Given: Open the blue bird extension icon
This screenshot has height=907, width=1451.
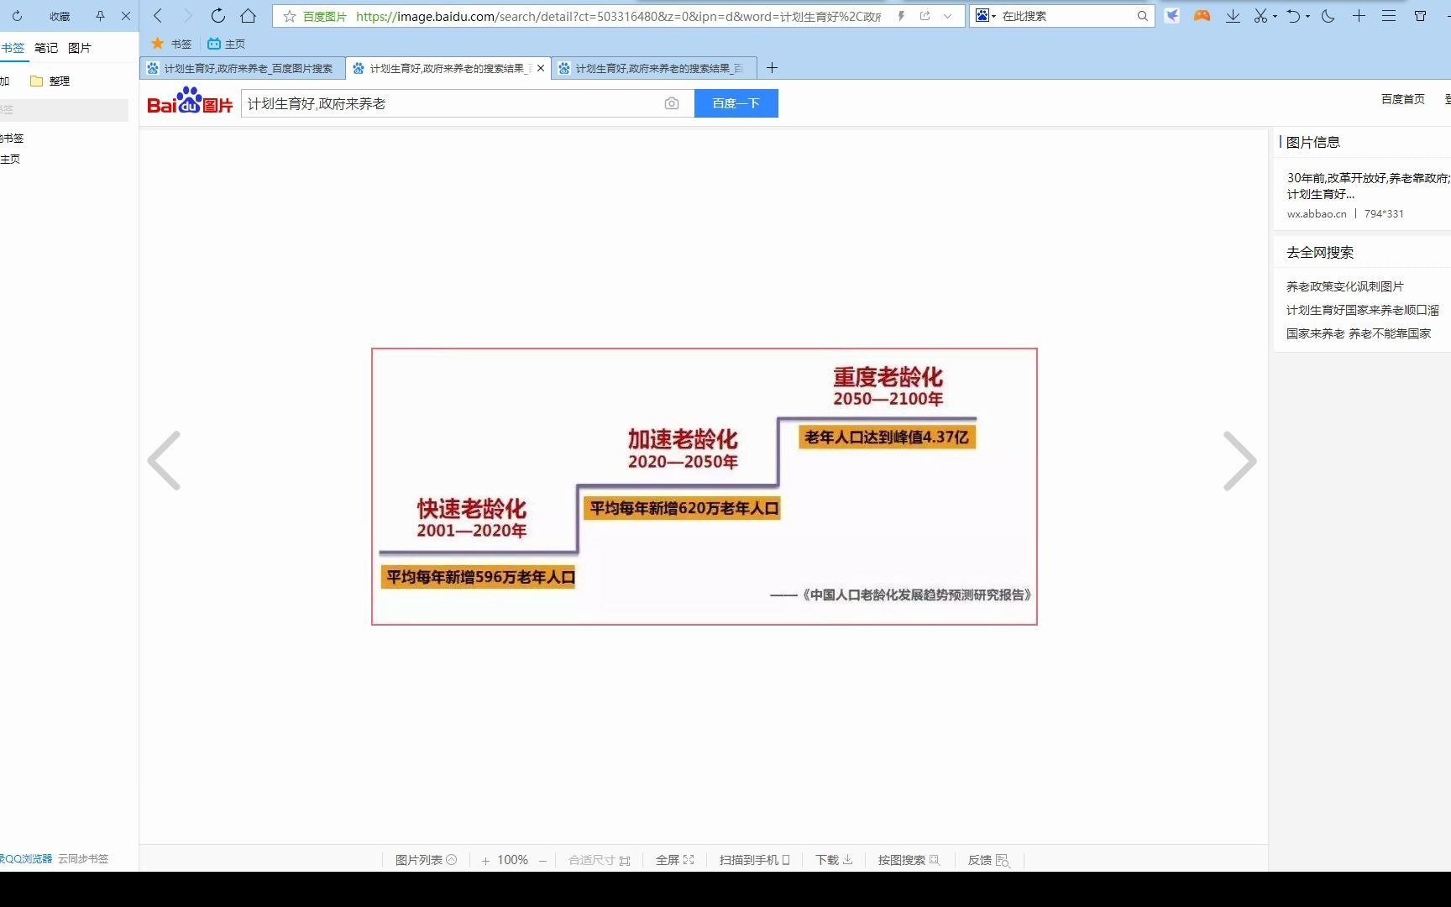Looking at the screenshot, I should coord(1172,16).
